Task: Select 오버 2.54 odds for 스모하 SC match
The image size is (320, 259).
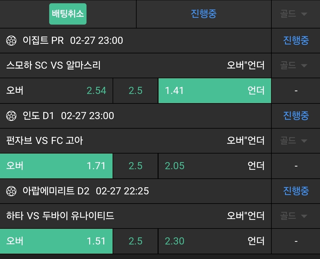Action: (56, 91)
